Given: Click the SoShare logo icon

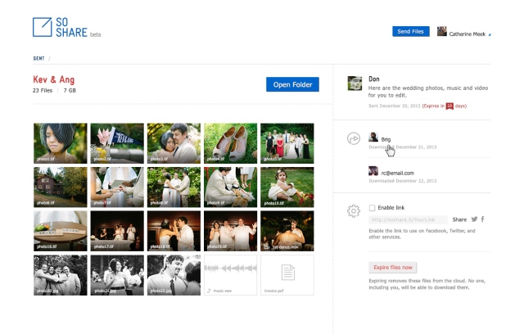Looking at the screenshot, I should click(x=41, y=27).
